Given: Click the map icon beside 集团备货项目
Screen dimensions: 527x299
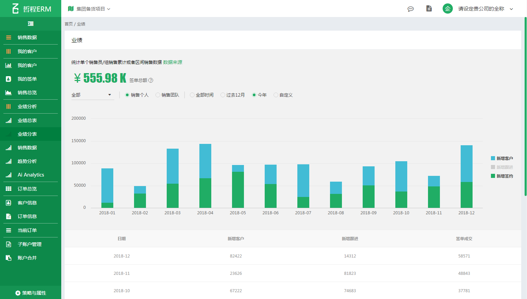Looking at the screenshot, I should point(71,9).
